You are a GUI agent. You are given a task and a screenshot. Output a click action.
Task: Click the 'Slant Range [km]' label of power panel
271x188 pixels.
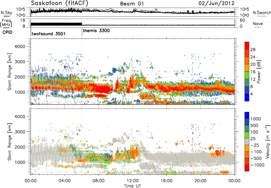coord(9,72)
